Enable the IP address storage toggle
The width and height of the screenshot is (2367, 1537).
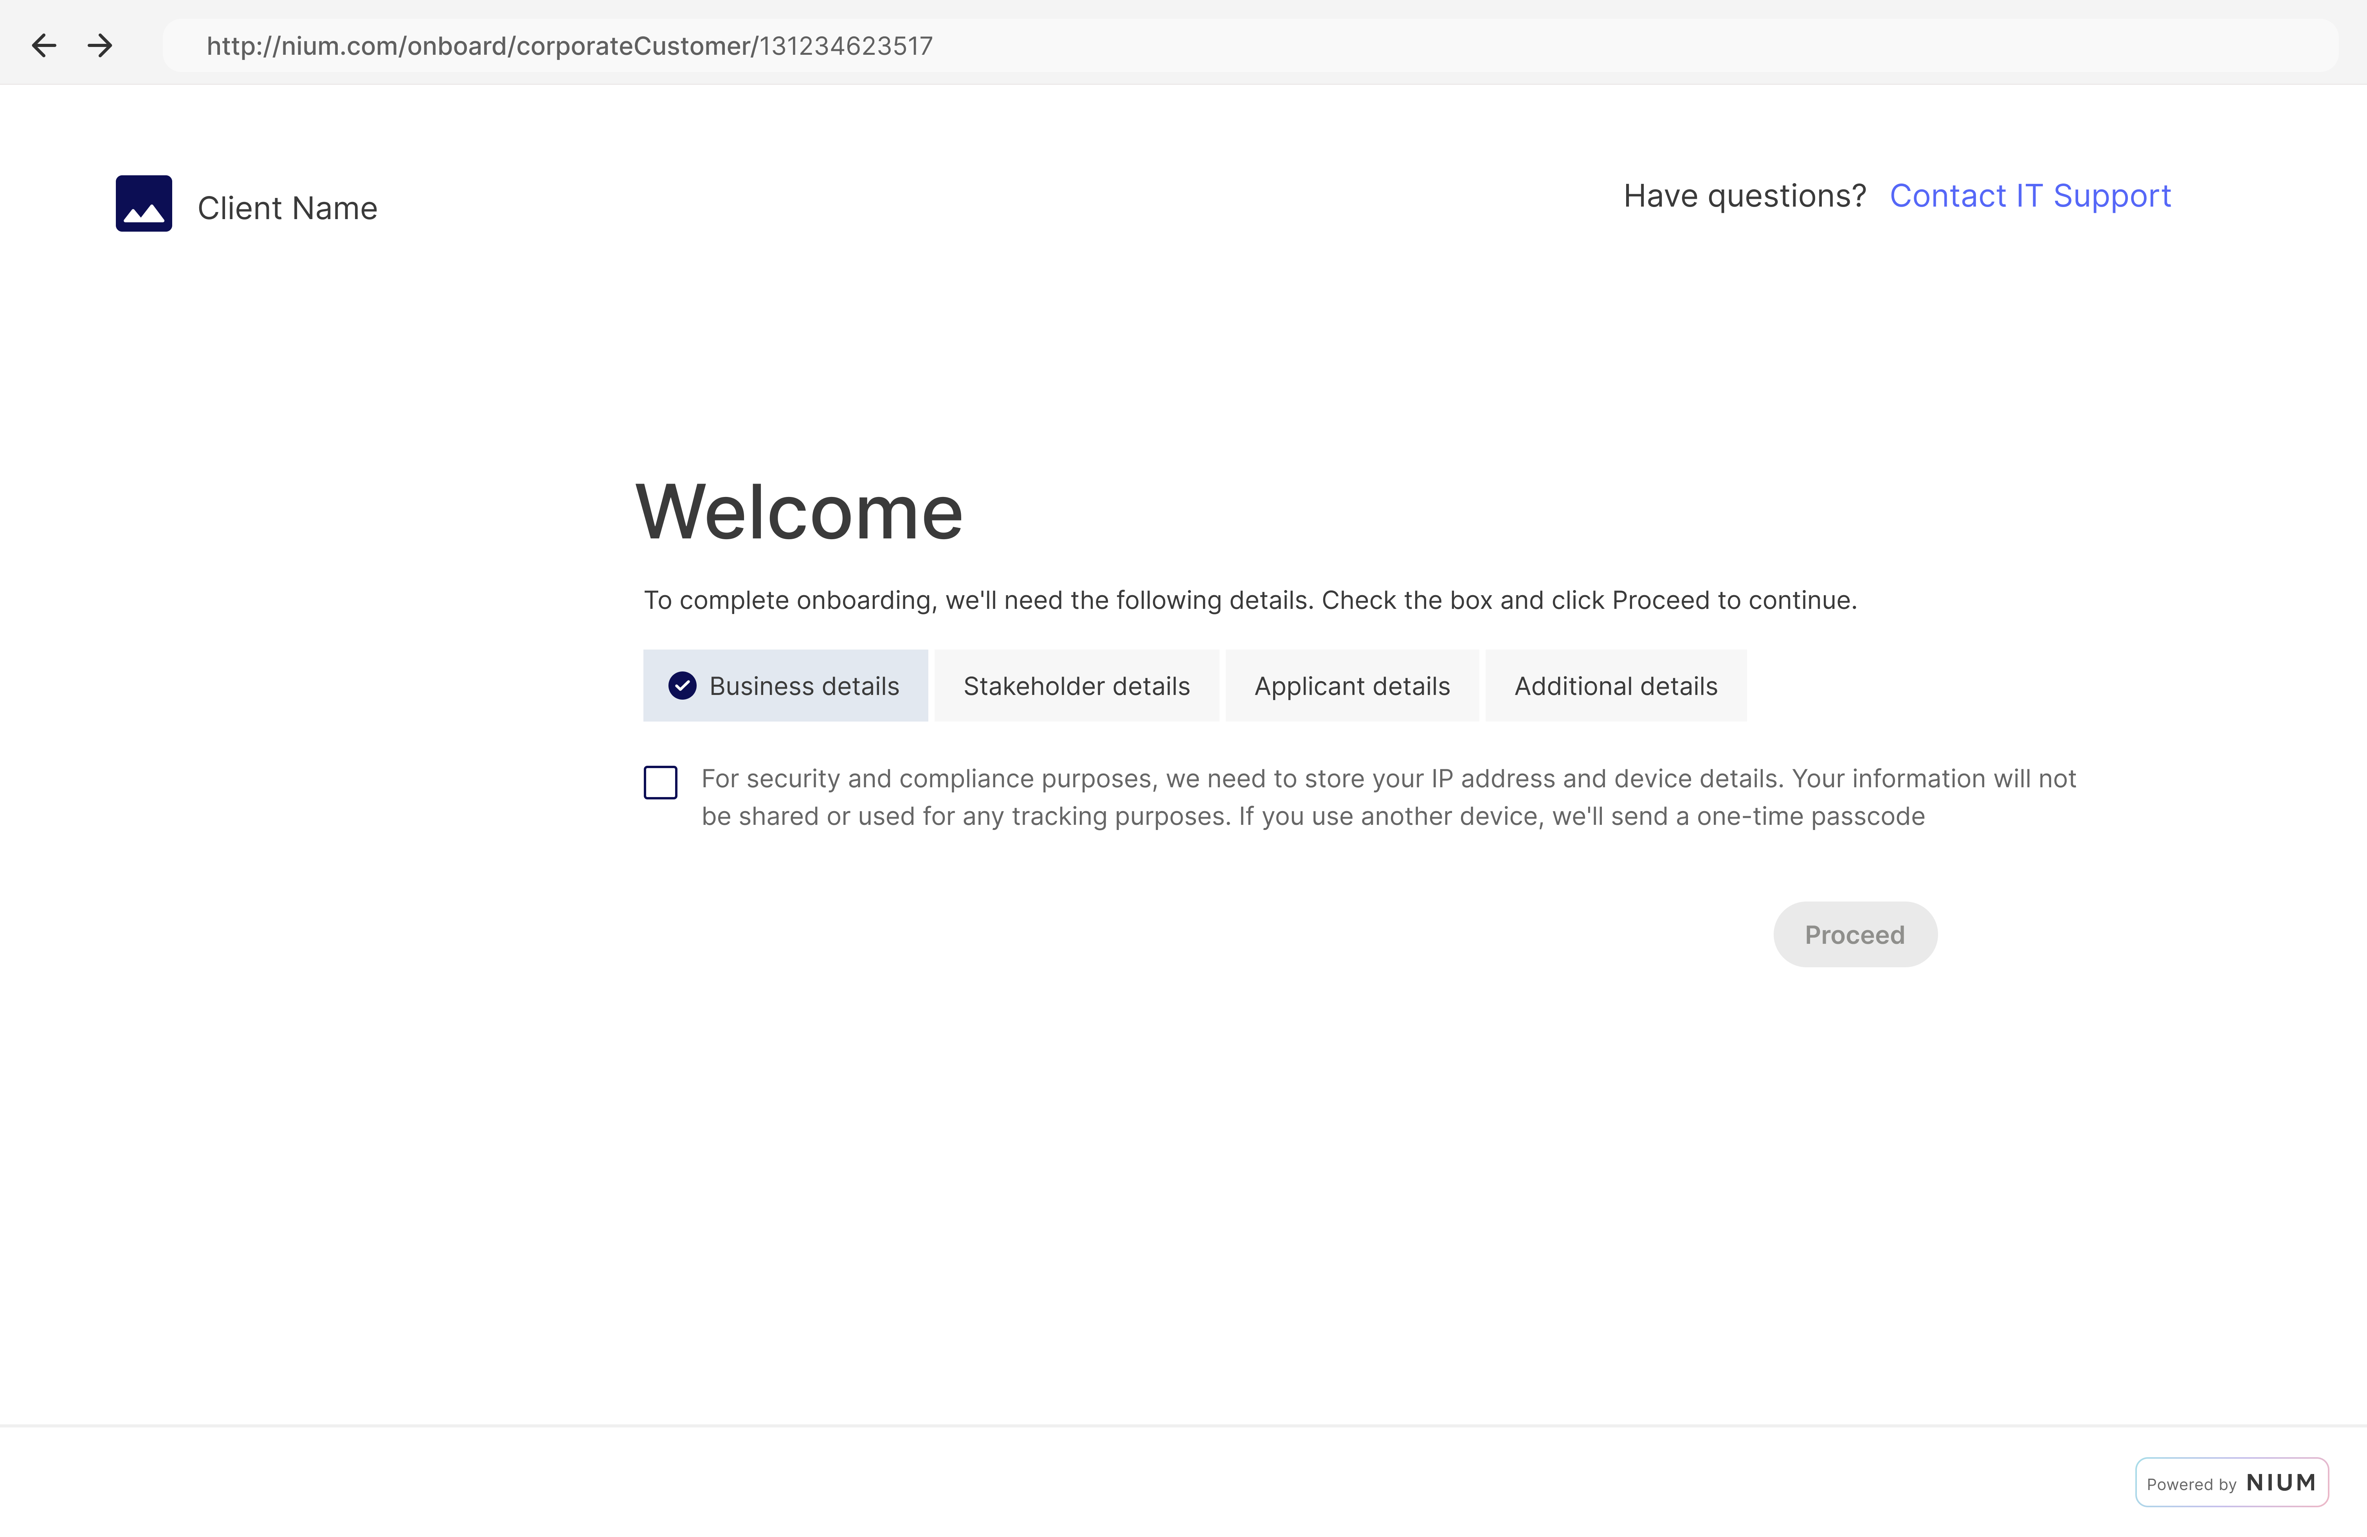[663, 781]
